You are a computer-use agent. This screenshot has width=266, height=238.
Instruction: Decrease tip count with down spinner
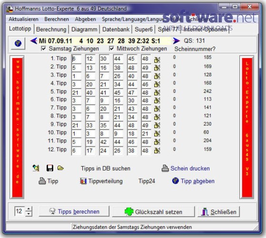coord(29,214)
